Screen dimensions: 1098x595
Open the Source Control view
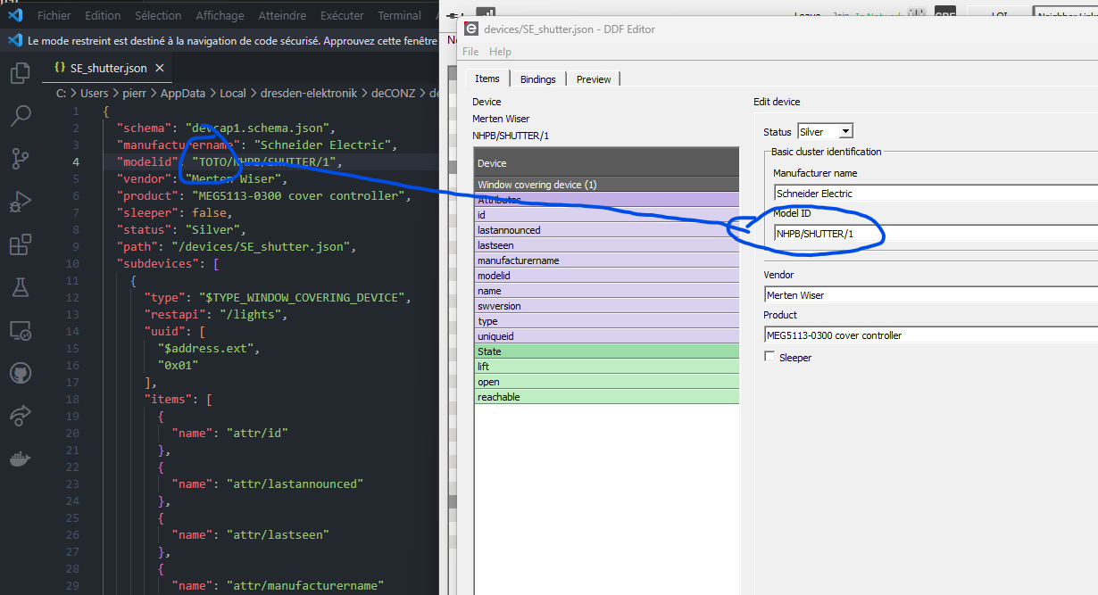20,159
